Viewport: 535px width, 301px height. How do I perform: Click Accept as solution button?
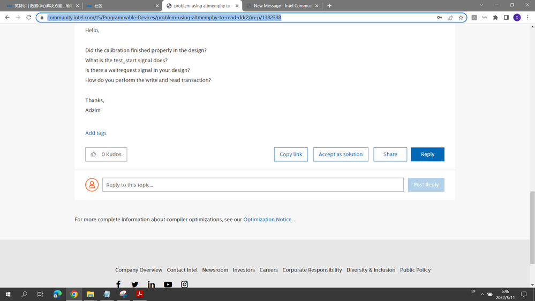pyautogui.click(x=341, y=154)
